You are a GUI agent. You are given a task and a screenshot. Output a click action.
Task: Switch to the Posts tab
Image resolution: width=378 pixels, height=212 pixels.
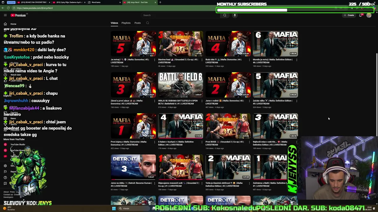(138, 23)
